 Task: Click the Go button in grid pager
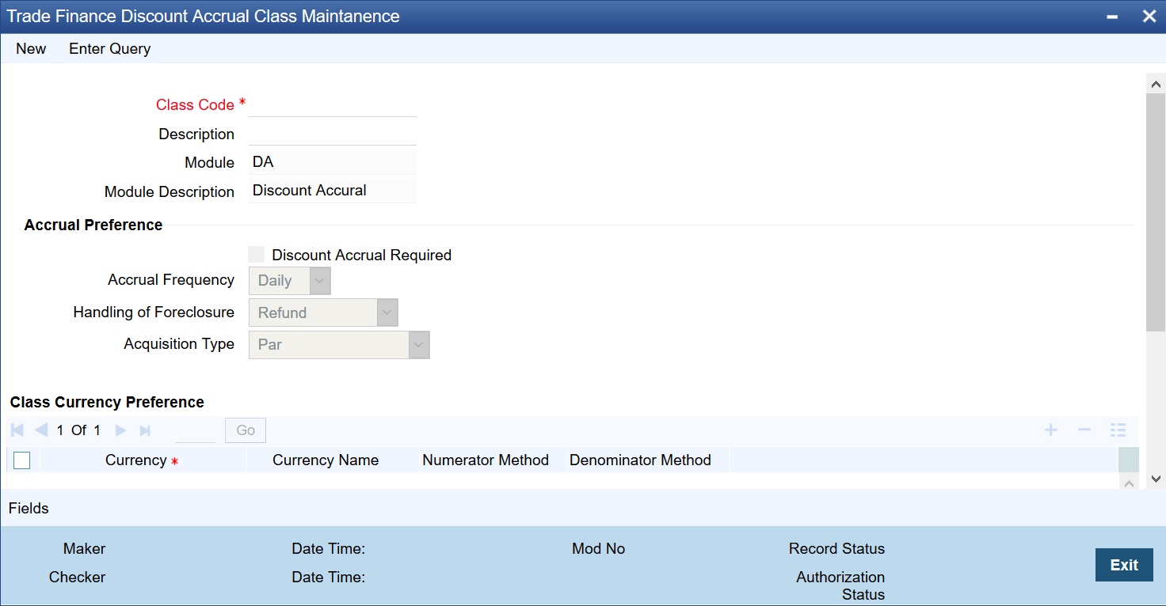(246, 430)
